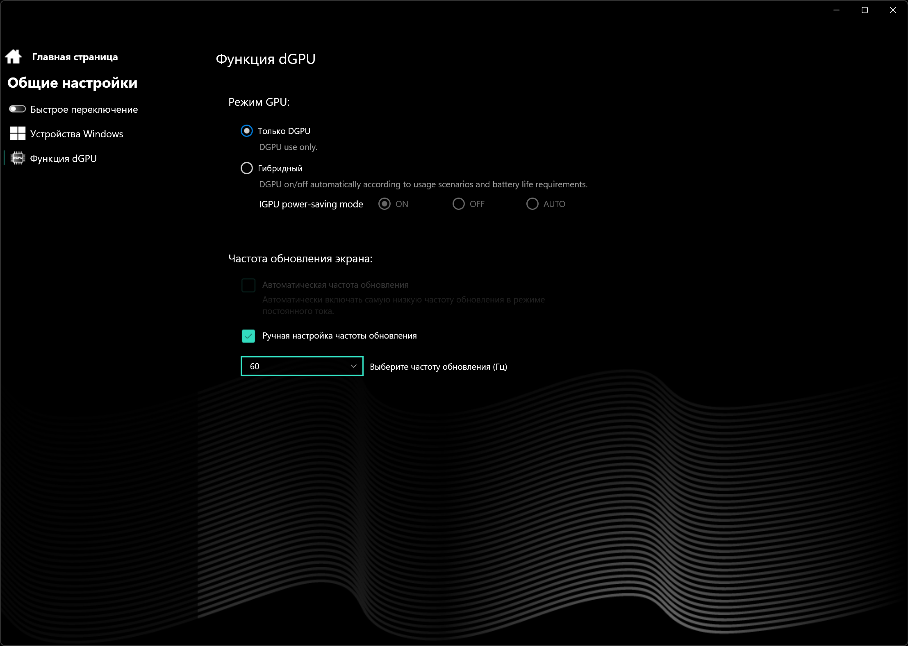Viewport: 908px width, 646px height.
Task: Click the quick switch toggle icon
Action: point(17,109)
